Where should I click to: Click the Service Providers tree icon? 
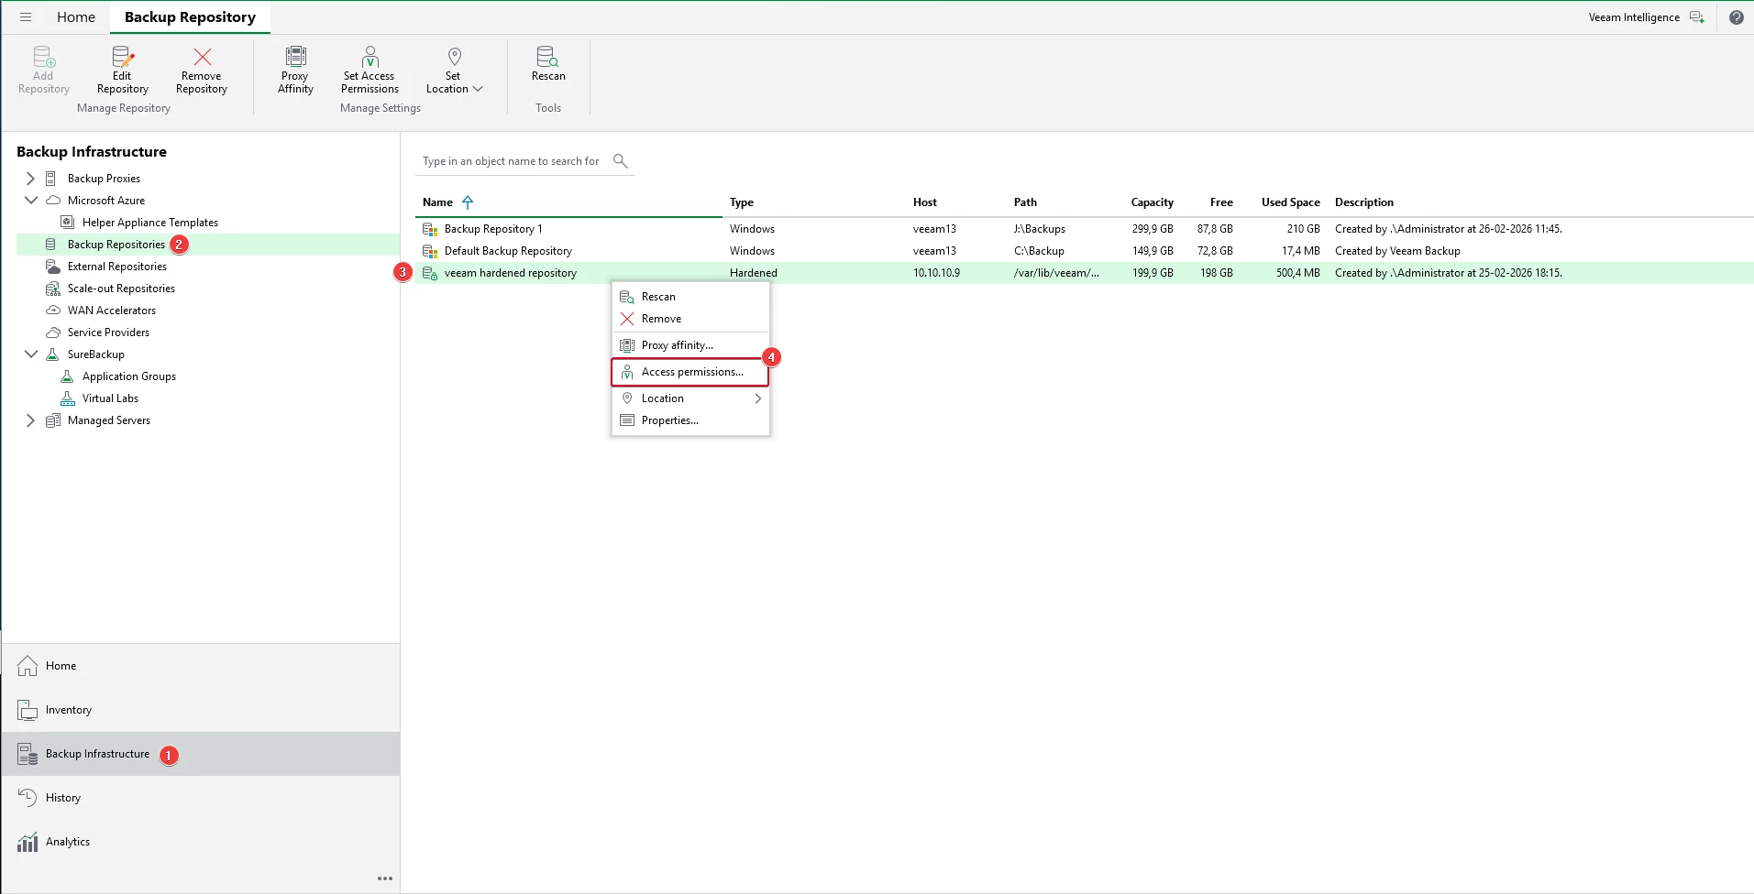click(53, 333)
